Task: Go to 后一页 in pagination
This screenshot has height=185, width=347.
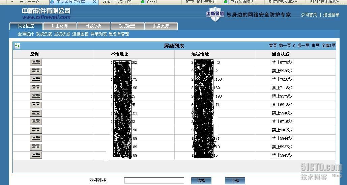Action: 303,46
